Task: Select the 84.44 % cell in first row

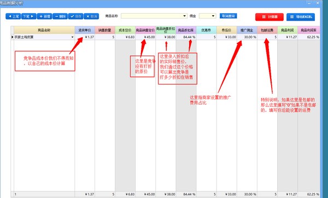Action: tap(186, 37)
